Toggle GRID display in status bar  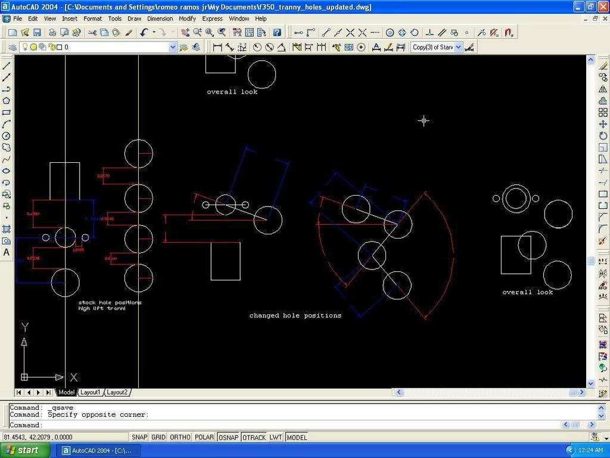[158, 437]
